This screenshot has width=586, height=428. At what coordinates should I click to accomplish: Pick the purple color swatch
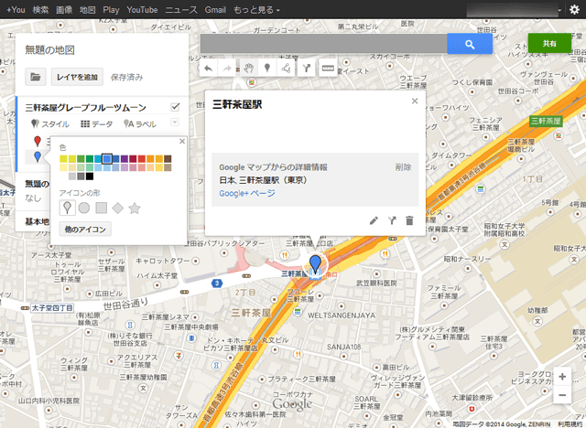[125, 159]
